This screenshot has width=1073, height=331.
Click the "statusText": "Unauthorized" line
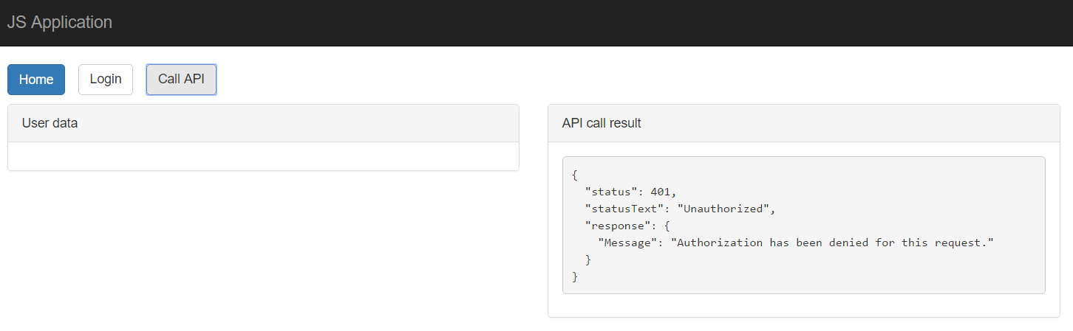coord(680,209)
